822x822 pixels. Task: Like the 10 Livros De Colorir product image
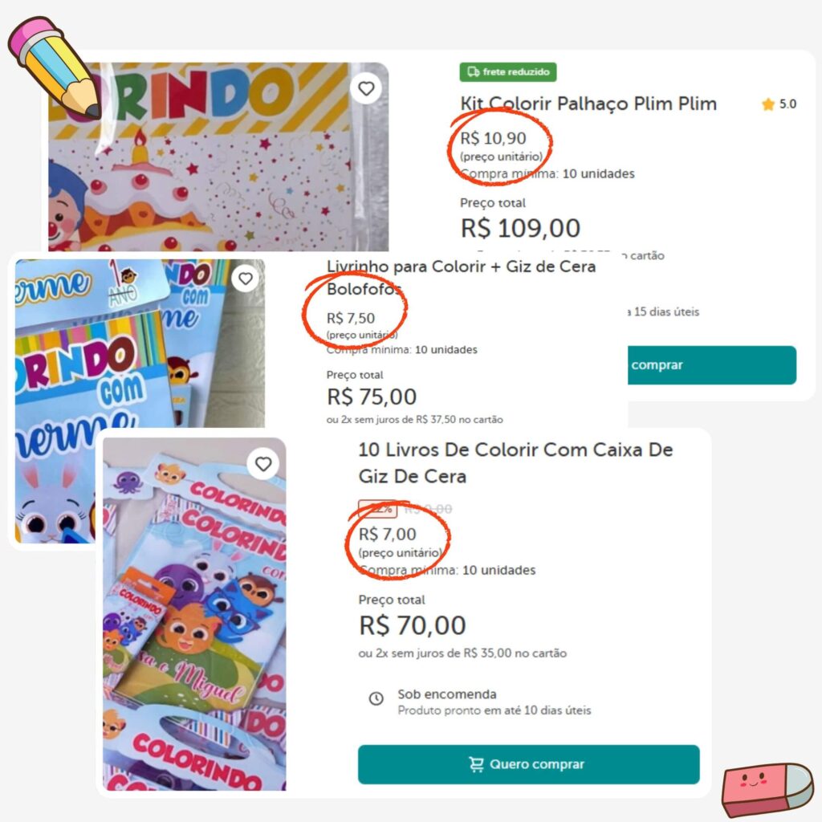pos(263,464)
